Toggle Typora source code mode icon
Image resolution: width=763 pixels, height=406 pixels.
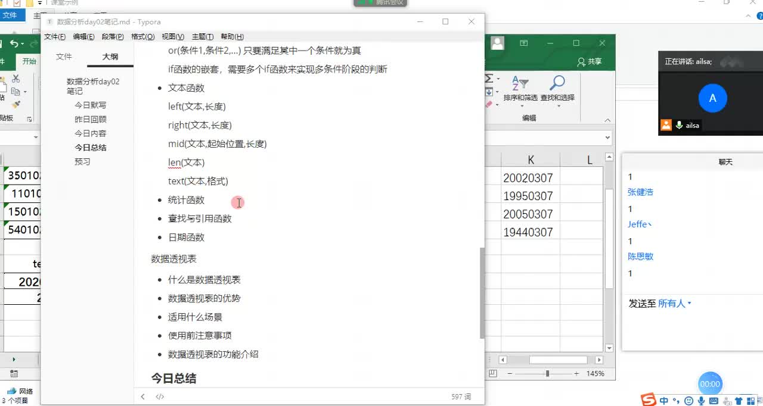pos(160,396)
